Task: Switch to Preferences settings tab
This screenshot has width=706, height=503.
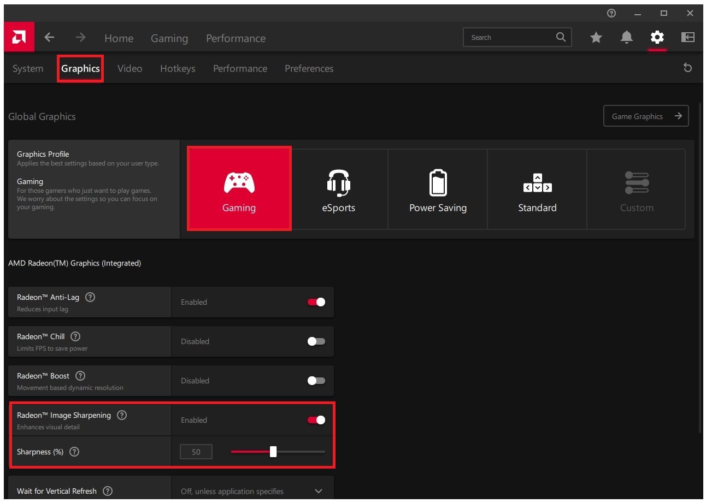Action: tap(309, 68)
